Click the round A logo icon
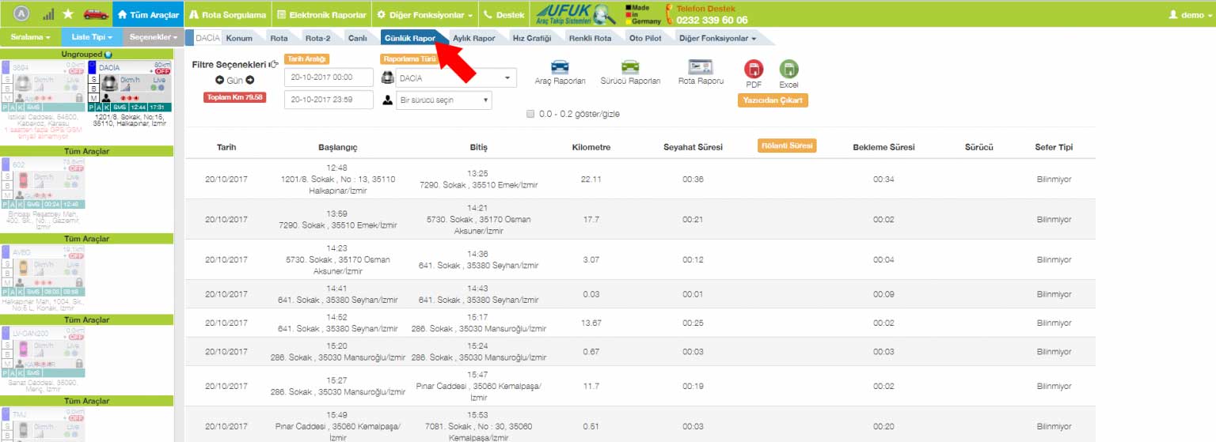Image resolution: width=1216 pixels, height=442 pixels. click(23, 14)
